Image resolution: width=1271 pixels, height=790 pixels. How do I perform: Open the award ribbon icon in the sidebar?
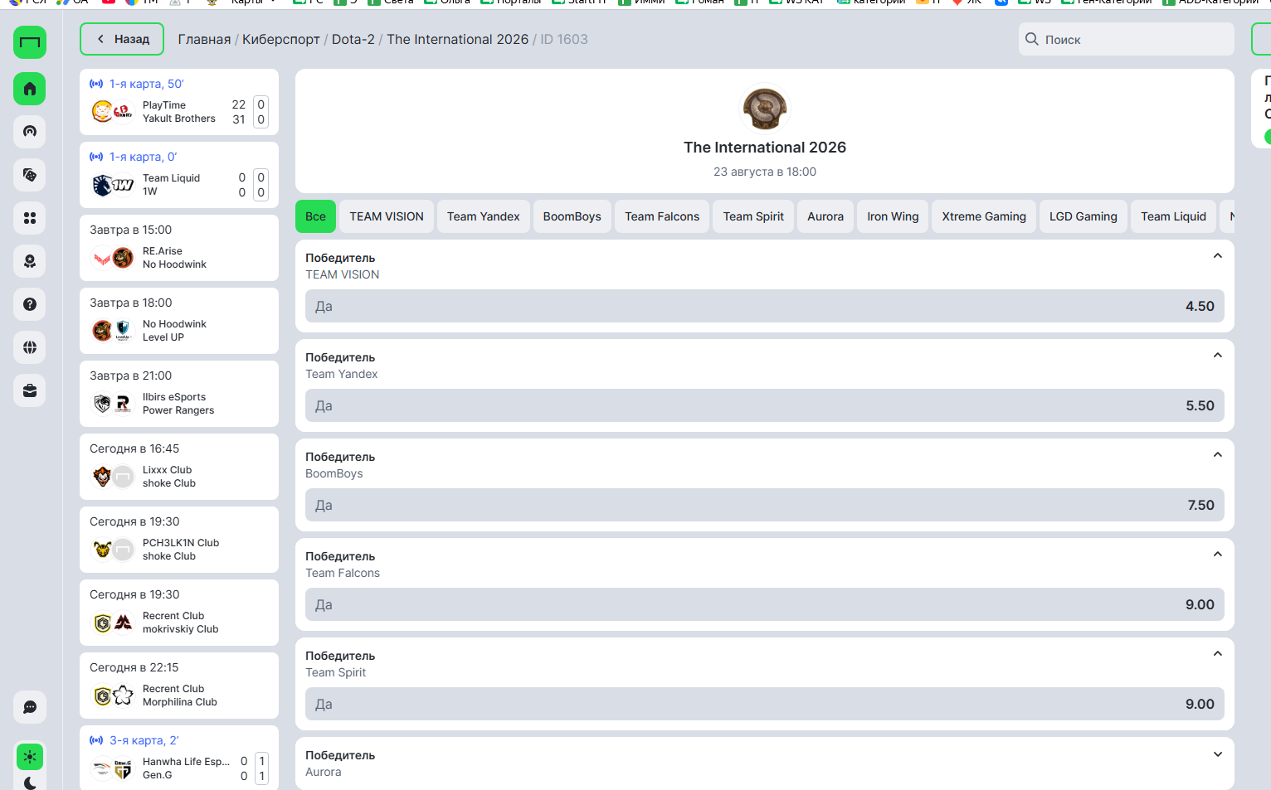(x=30, y=261)
